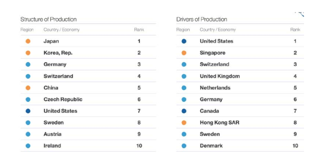The image size is (327, 161).
Task: Click the dark blue dot beside Canada
Action: [x=184, y=111]
